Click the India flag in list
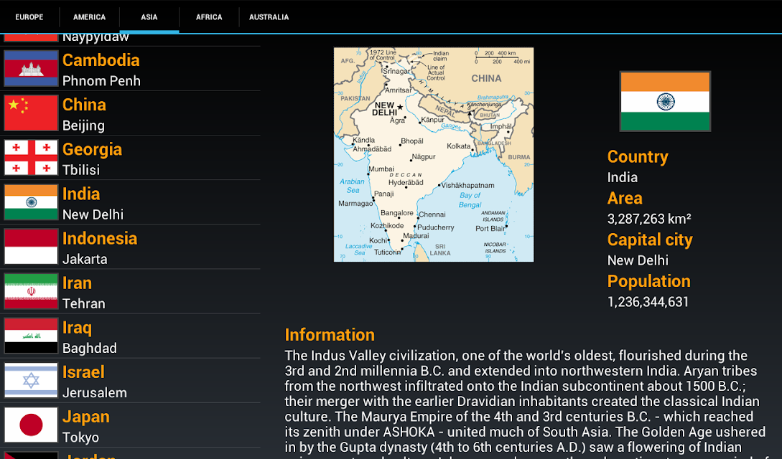 click(x=31, y=202)
